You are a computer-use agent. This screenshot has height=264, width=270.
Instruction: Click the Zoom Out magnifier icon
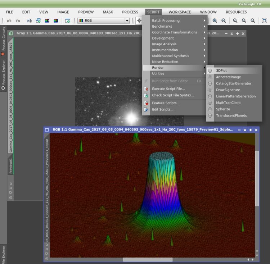click(224, 21)
